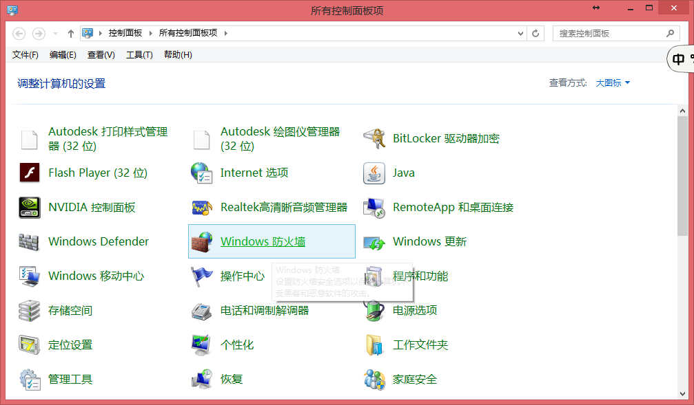Screen dimensions: 694x405
Task: Open the 查看(V) menu
Action: click(101, 55)
